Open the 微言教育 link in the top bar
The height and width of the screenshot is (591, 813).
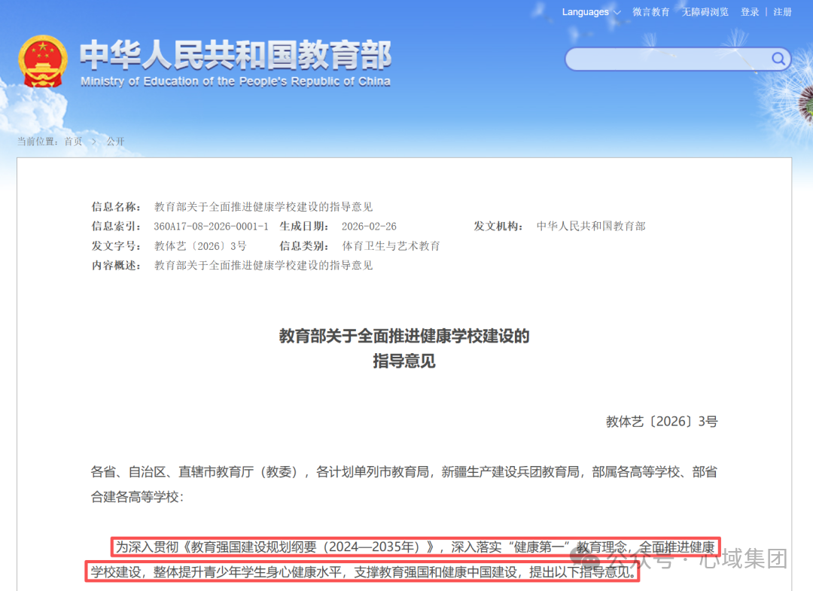(650, 12)
